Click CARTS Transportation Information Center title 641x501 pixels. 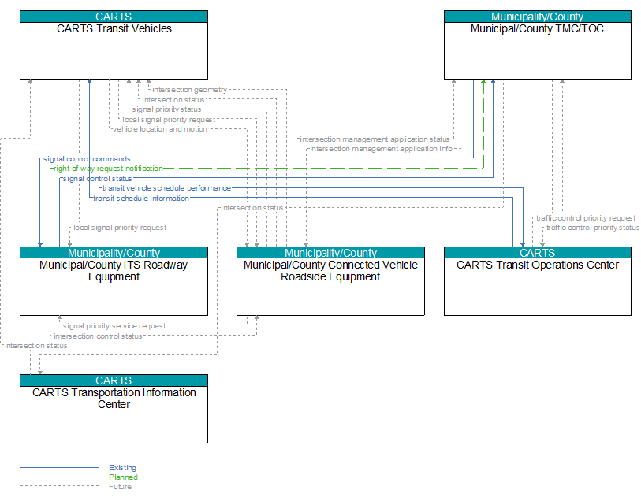114,398
